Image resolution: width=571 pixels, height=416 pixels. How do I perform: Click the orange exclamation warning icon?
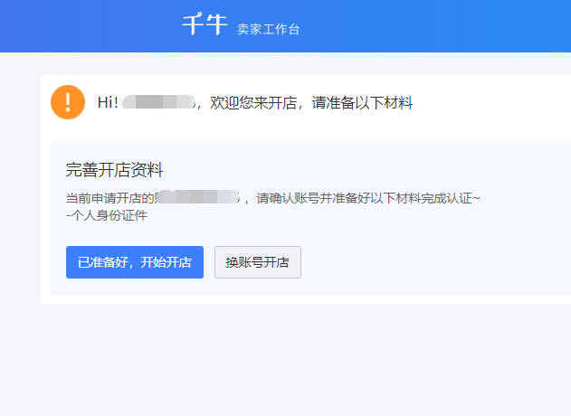(68, 102)
